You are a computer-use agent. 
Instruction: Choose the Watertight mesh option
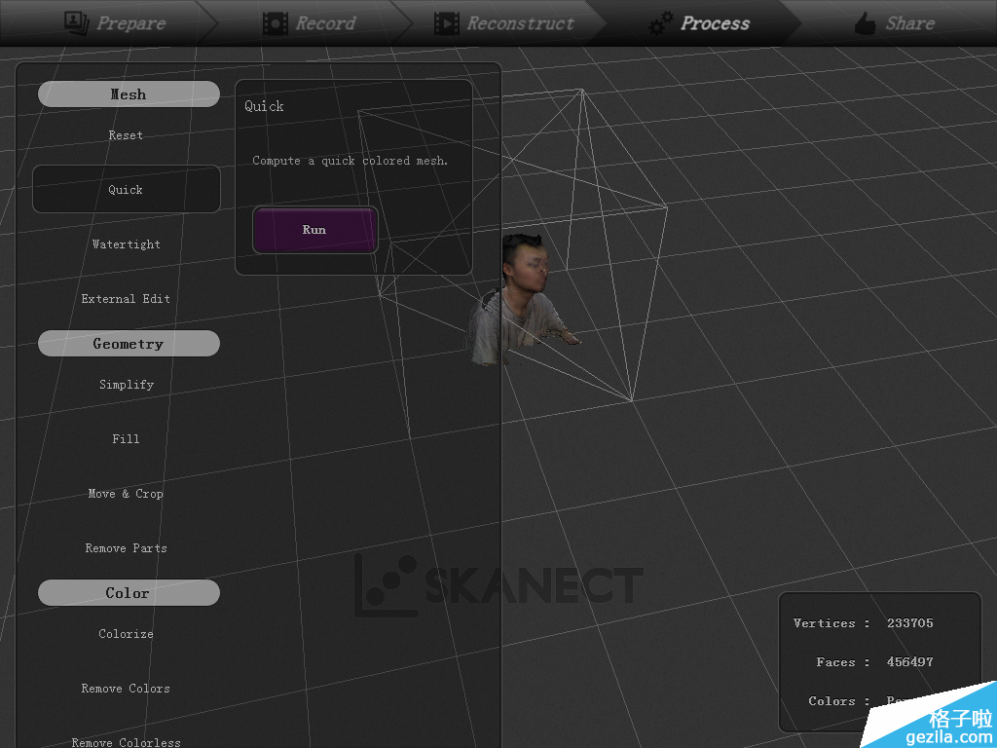click(126, 244)
